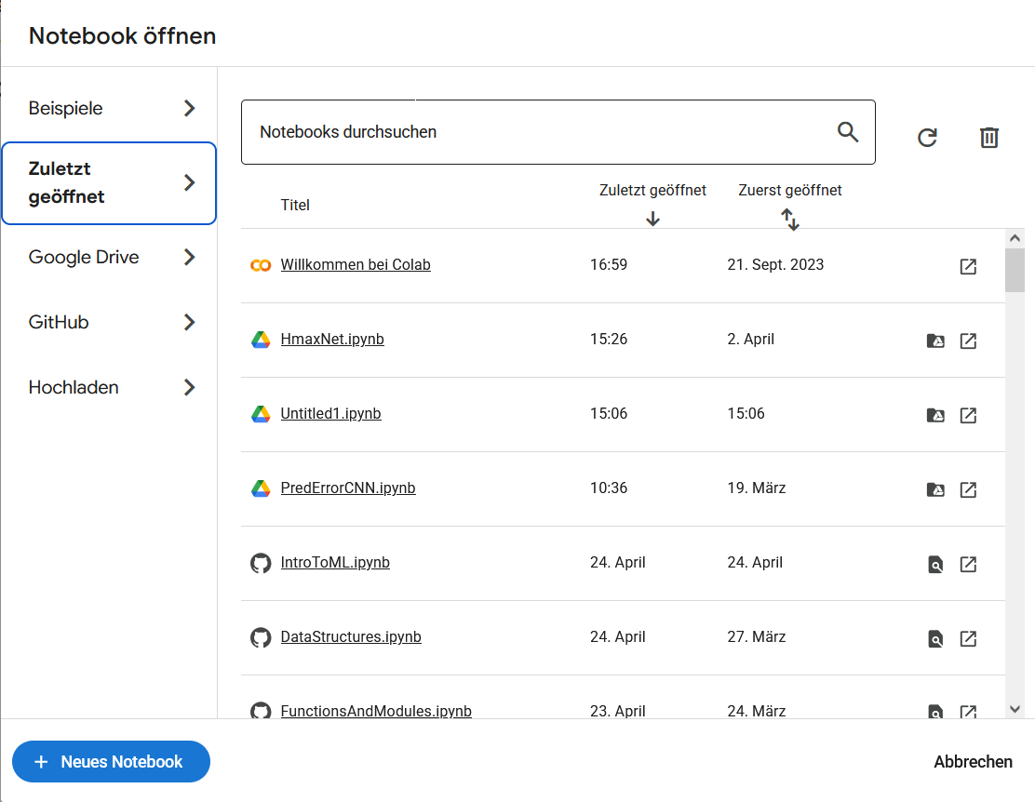Focus the Notebooks durchsuchen search field
Screen dimensions: 1035x802
click(558, 132)
